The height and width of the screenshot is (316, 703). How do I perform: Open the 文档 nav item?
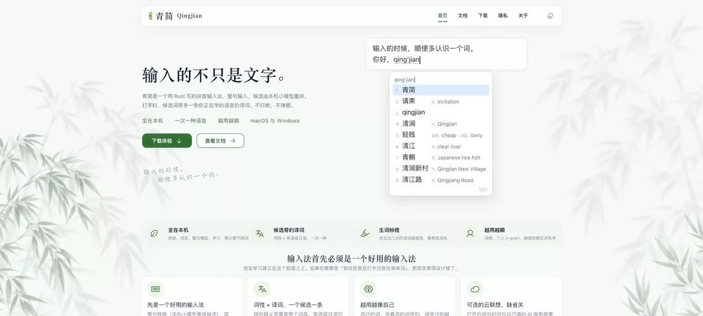click(x=463, y=15)
